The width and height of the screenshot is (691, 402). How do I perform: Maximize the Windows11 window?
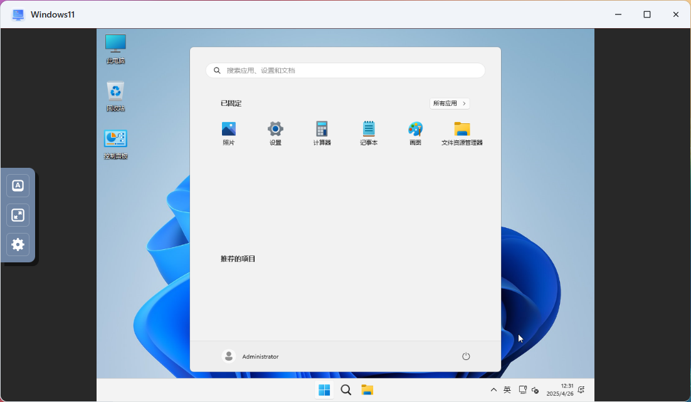647,14
